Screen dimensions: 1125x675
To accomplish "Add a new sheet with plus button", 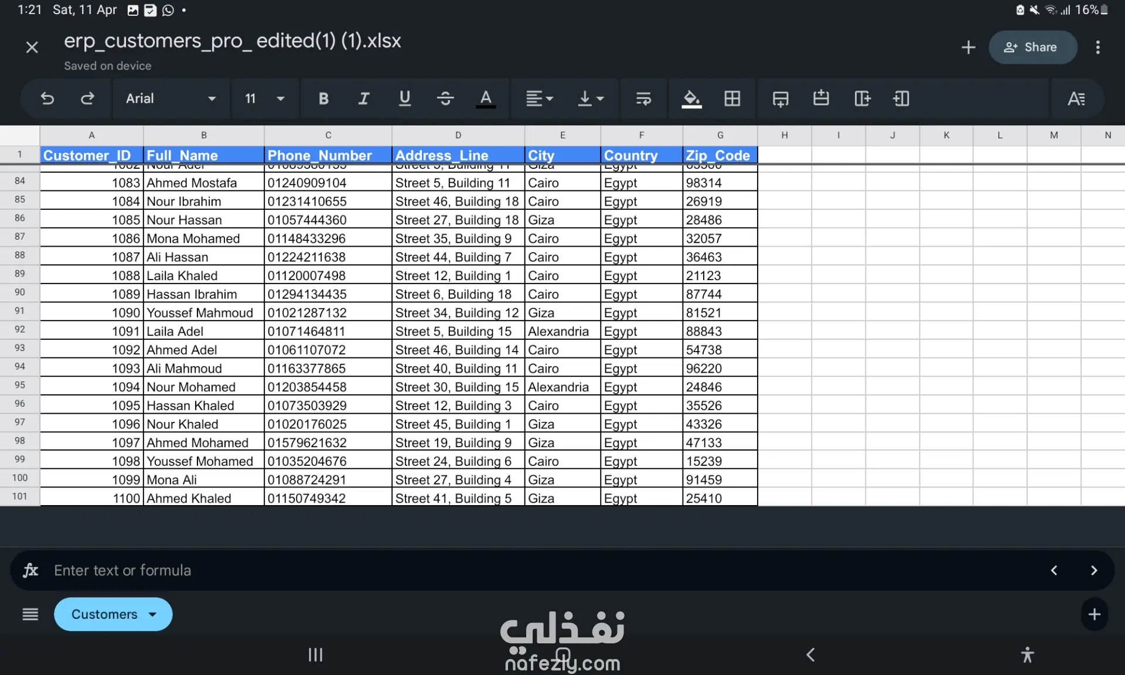I will click(1094, 614).
